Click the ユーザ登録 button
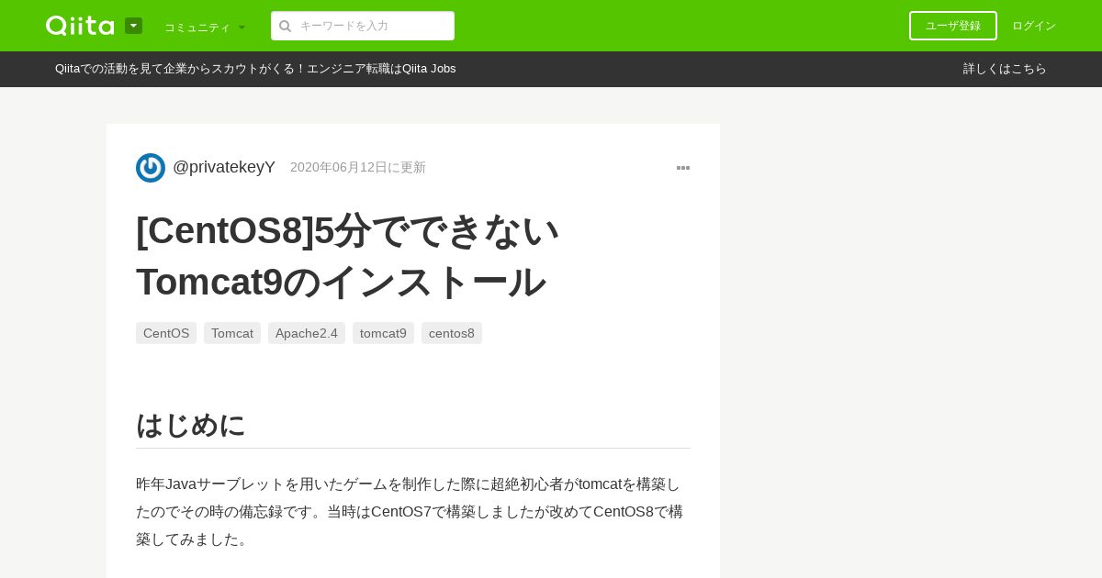This screenshot has width=1102, height=578. tap(953, 26)
